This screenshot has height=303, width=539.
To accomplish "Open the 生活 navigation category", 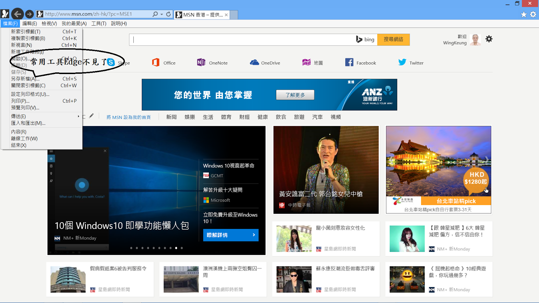I will 208,117.
